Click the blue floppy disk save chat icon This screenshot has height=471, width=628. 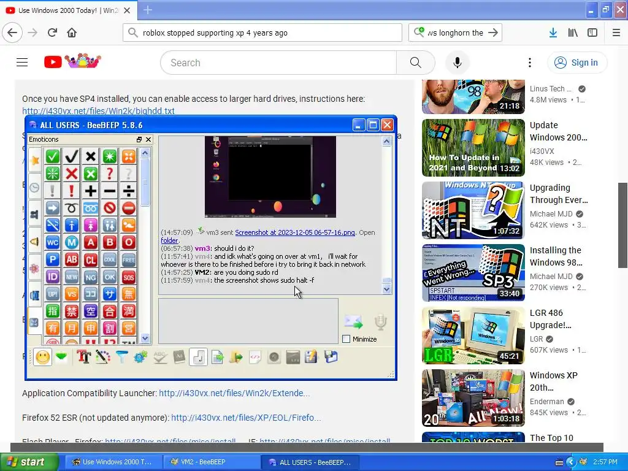[x=331, y=357]
